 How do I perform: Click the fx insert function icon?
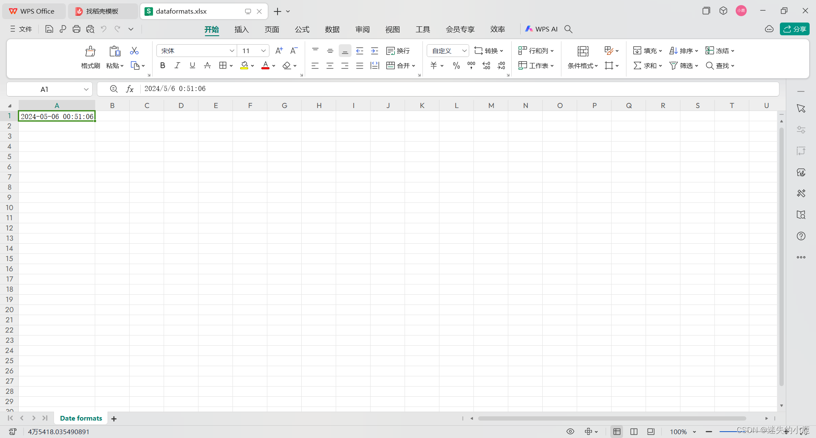(x=130, y=89)
